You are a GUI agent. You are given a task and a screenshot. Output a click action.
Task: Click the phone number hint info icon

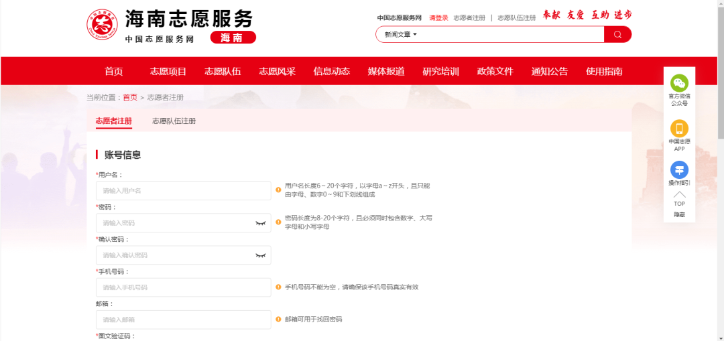pos(278,287)
